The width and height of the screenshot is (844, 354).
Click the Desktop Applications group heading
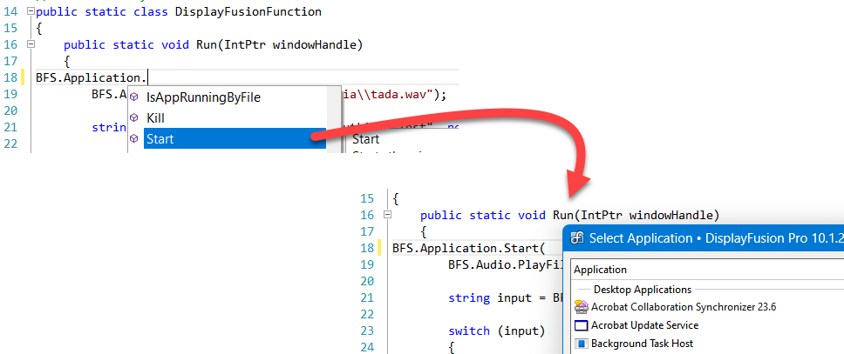[643, 289]
